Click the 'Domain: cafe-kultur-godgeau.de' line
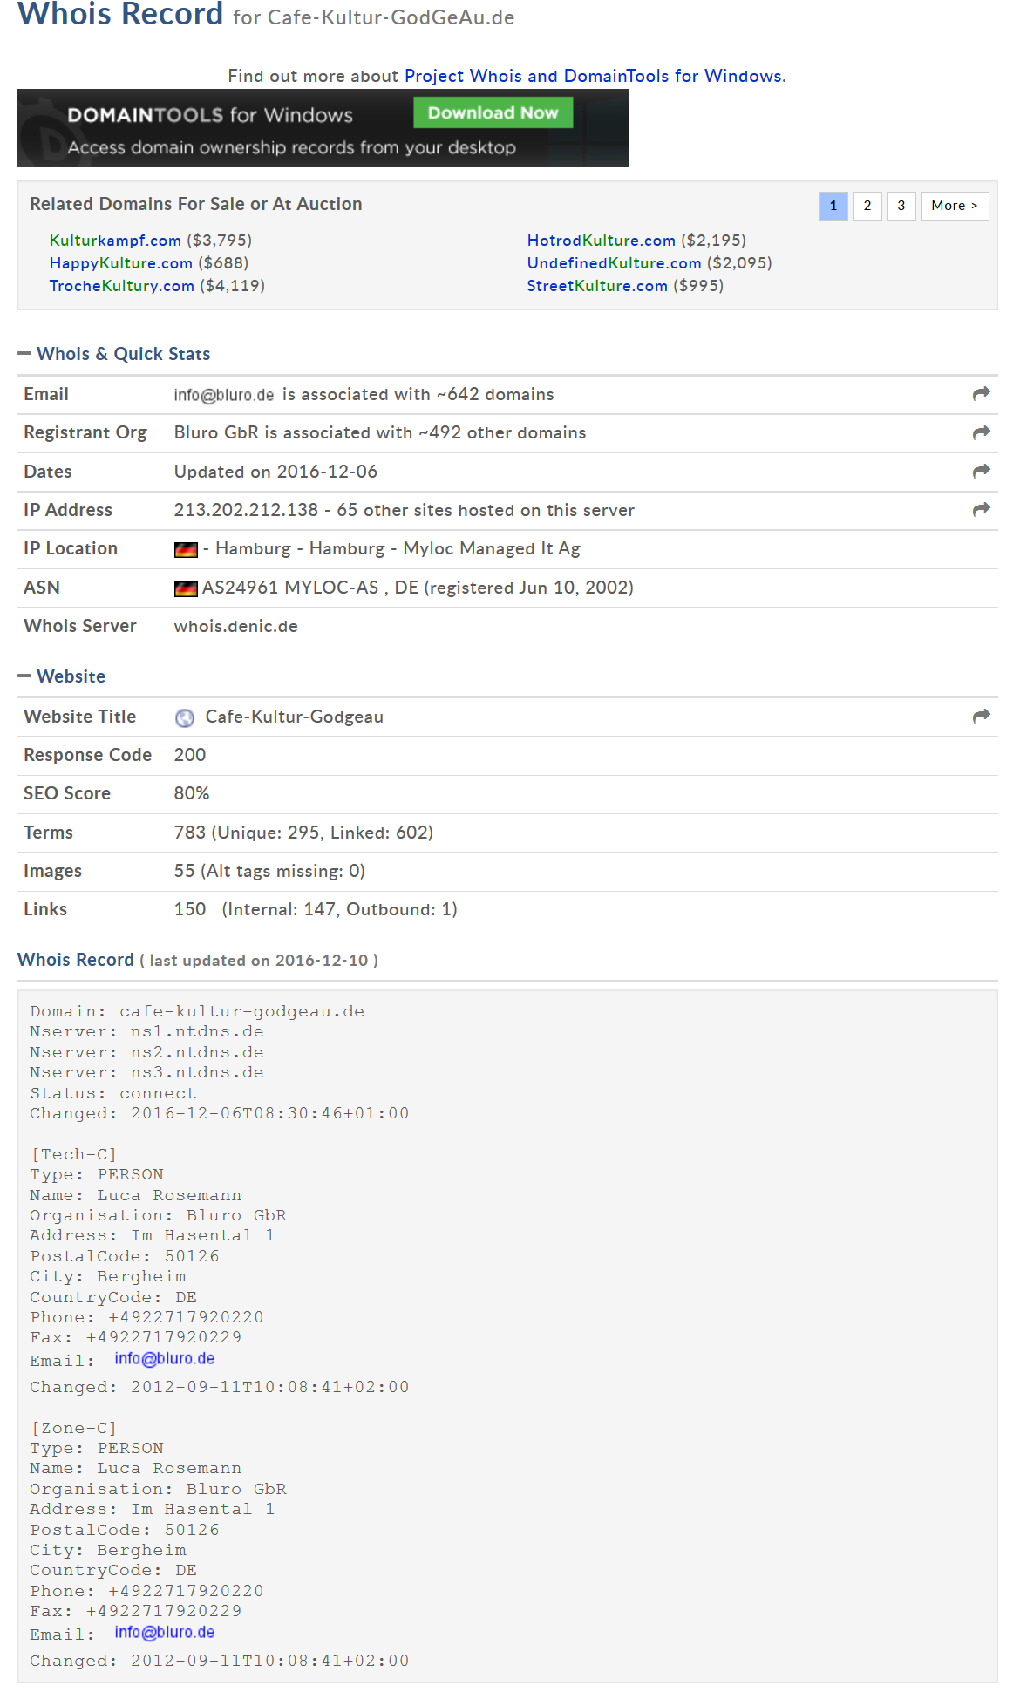The height and width of the screenshot is (1699, 1020). 197,1011
